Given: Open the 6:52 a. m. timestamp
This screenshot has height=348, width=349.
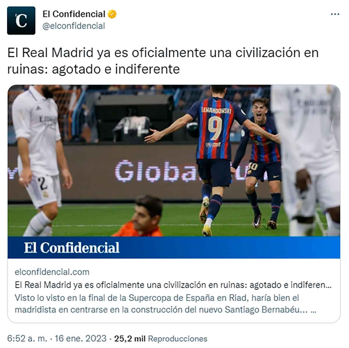Looking at the screenshot, I should (27, 339).
